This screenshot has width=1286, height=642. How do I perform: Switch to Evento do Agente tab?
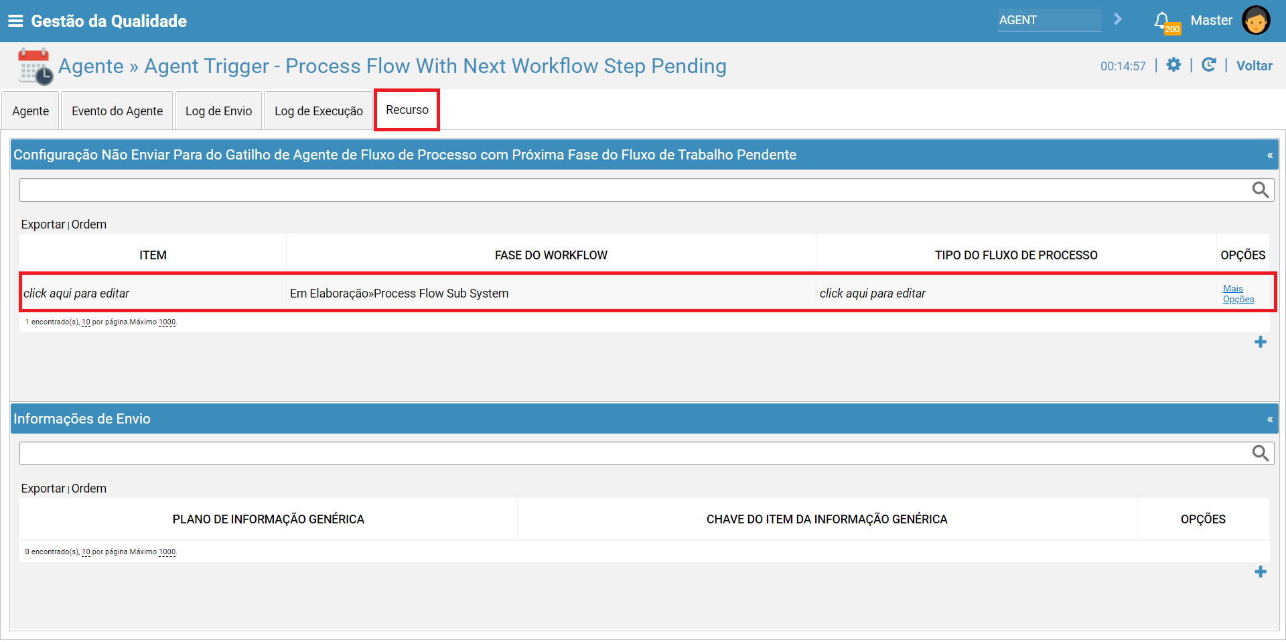(x=117, y=111)
